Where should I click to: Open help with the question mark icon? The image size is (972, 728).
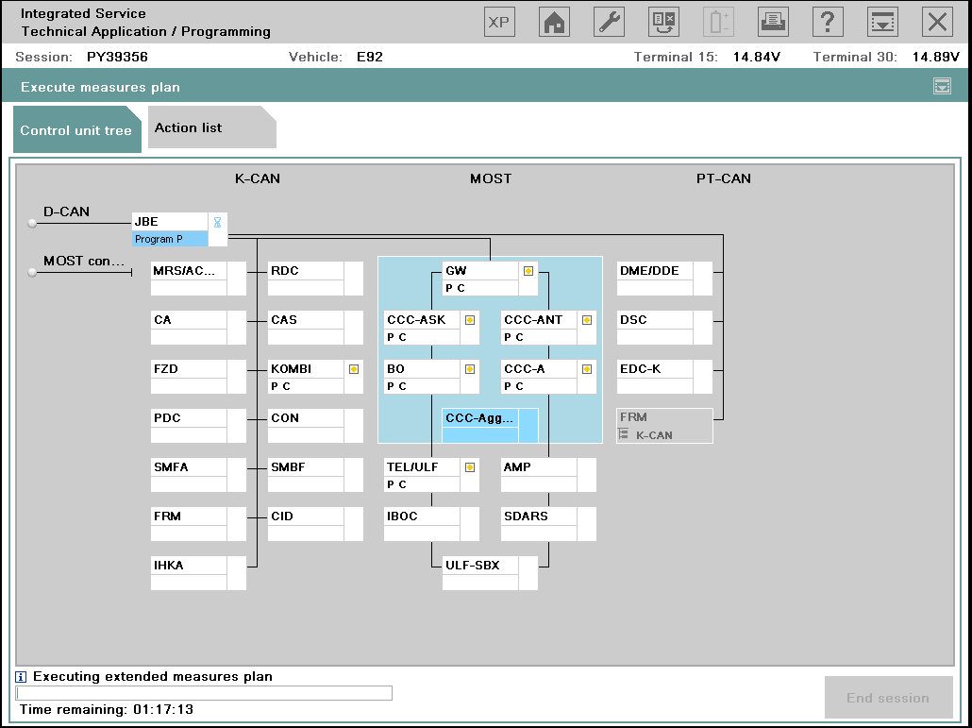click(828, 23)
